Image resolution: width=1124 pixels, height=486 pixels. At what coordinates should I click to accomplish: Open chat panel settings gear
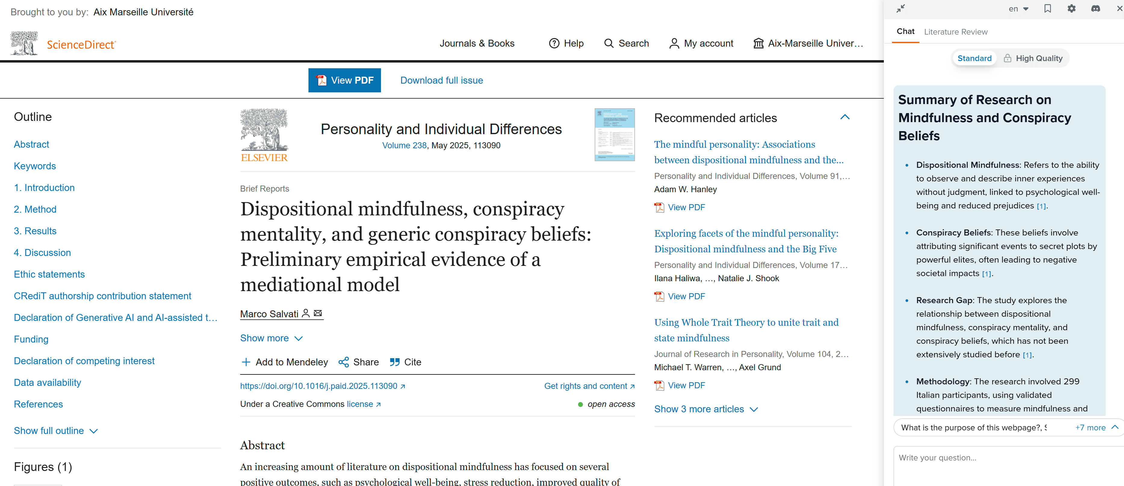tap(1071, 9)
